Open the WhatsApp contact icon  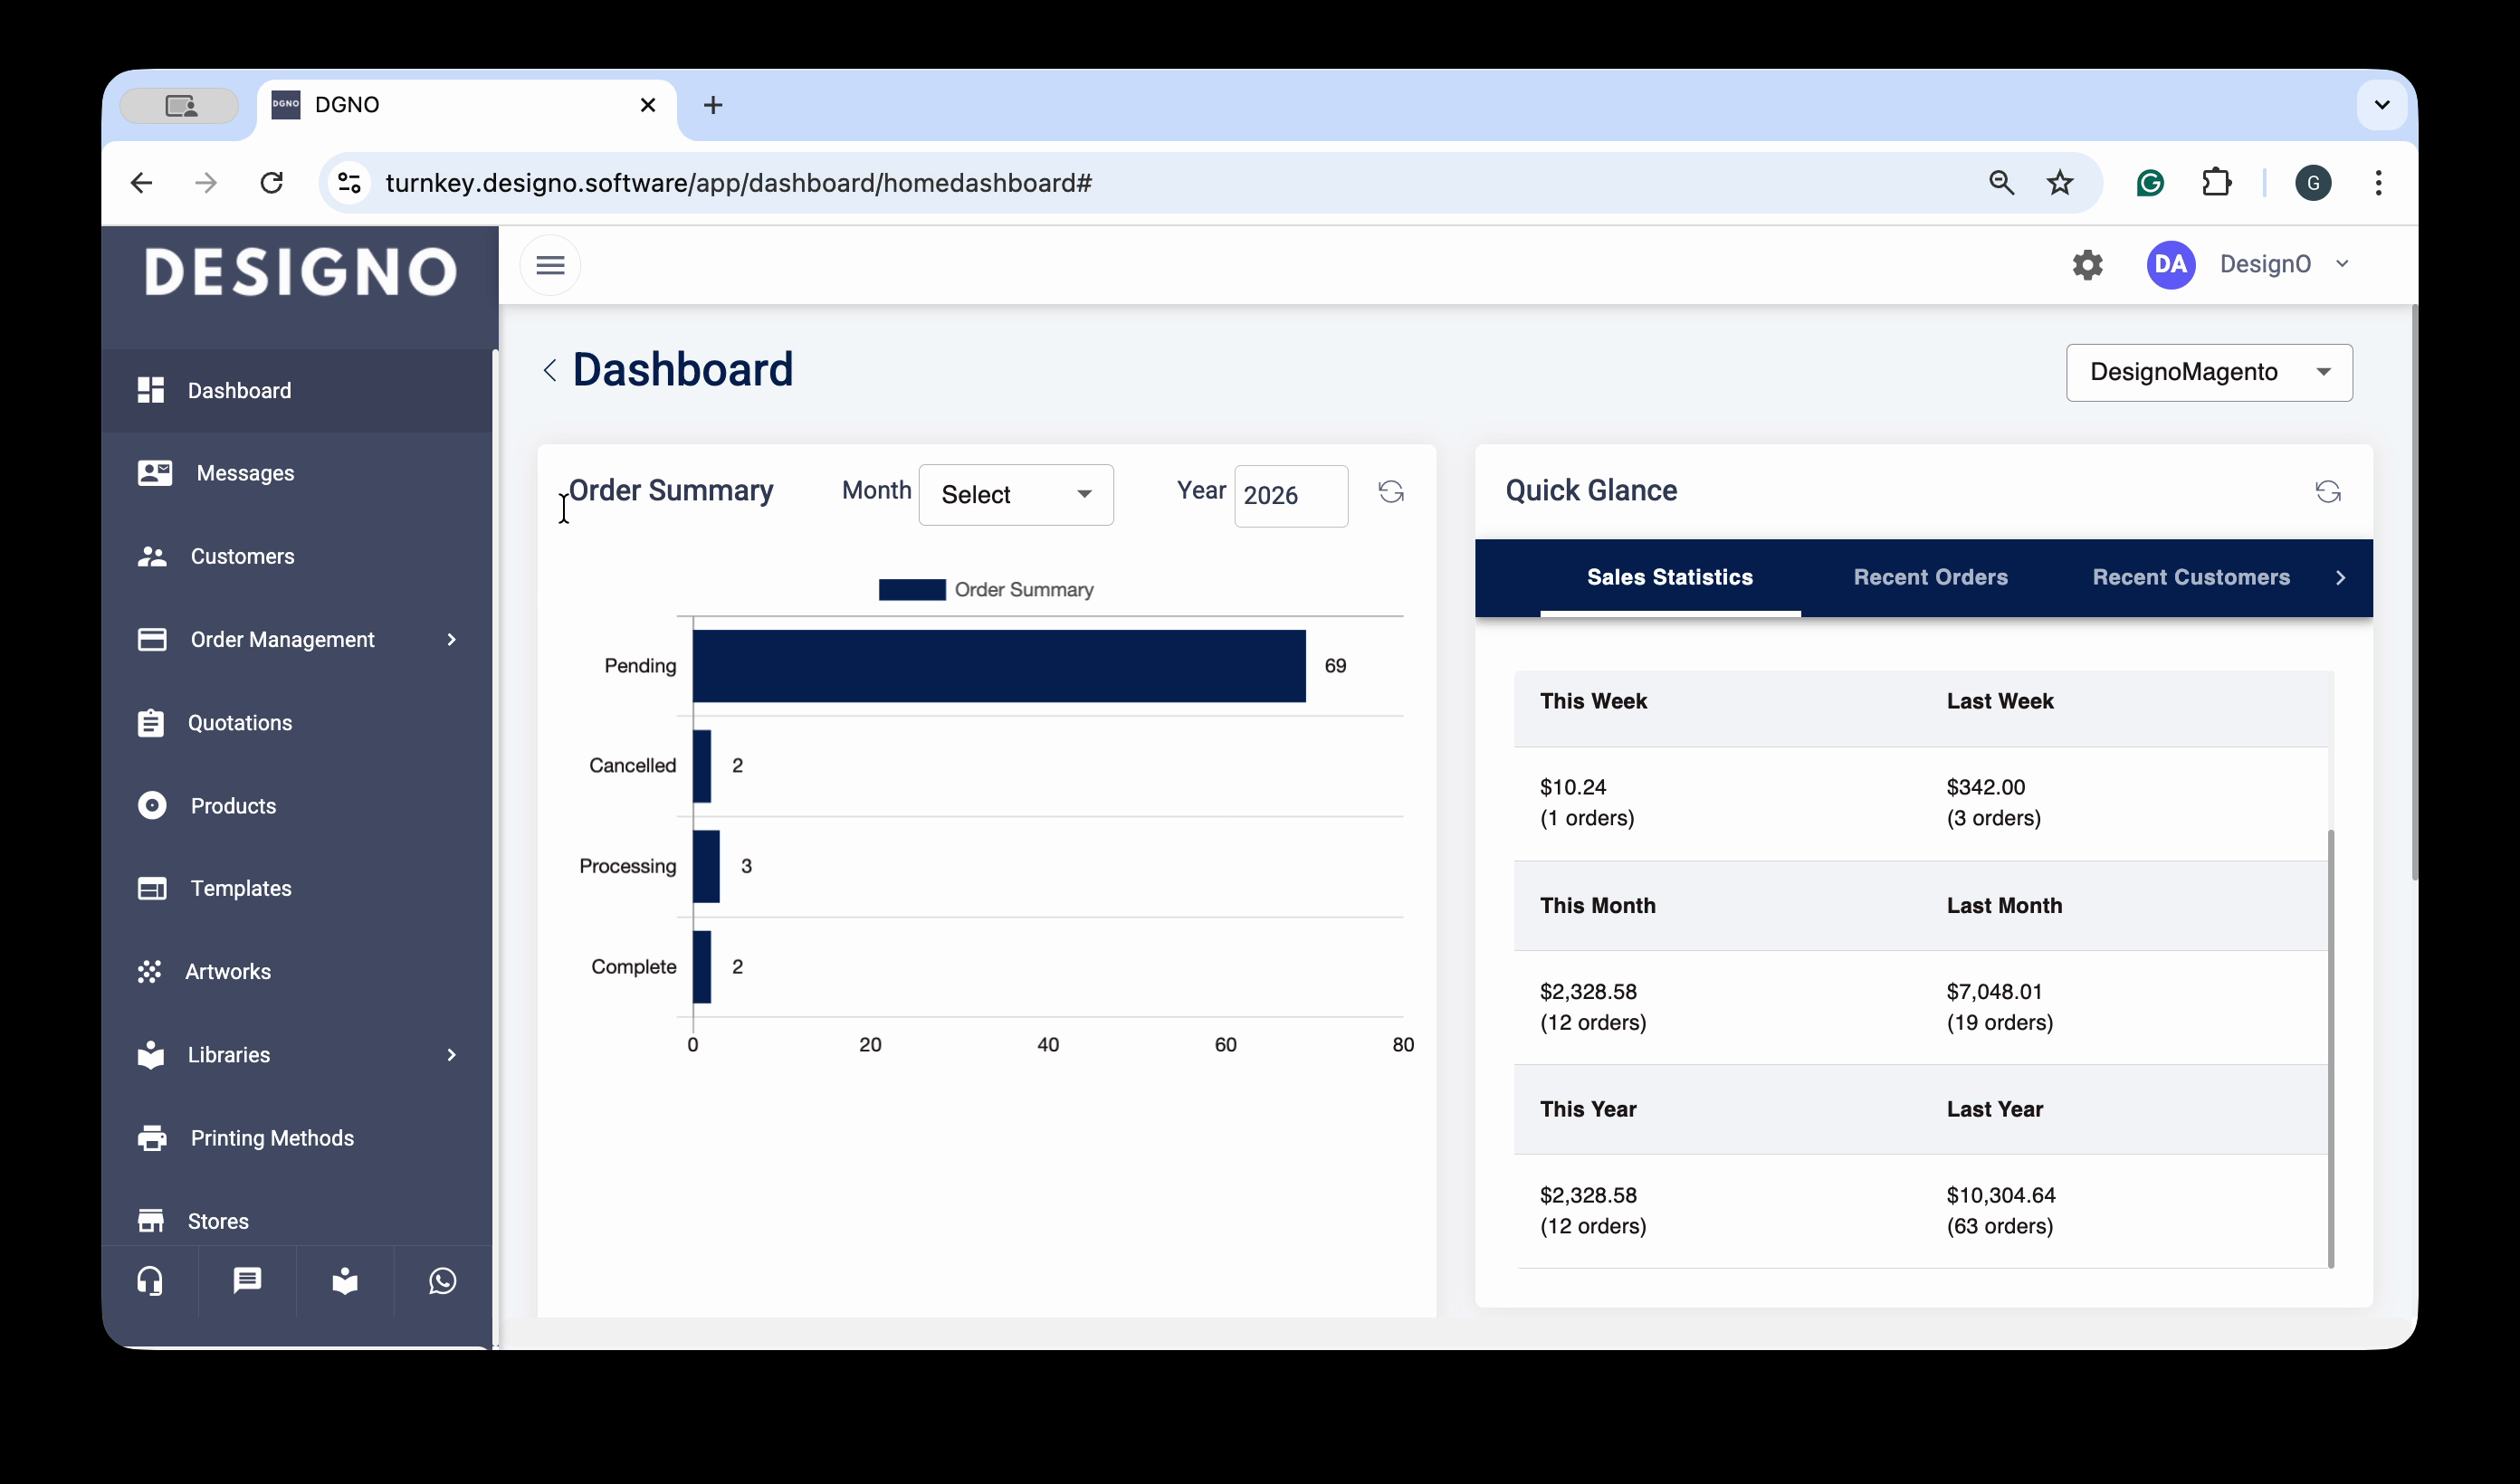(x=442, y=1281)
